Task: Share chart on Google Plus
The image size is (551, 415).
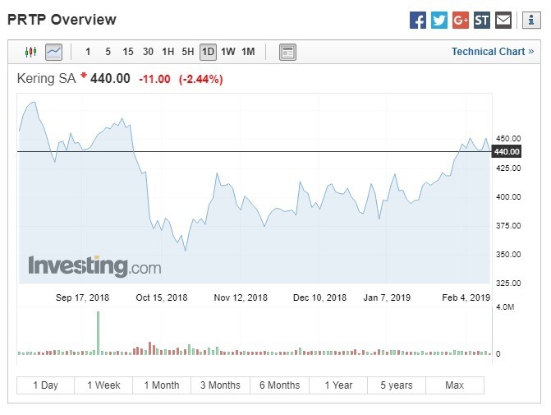Action: click(461, 20)
